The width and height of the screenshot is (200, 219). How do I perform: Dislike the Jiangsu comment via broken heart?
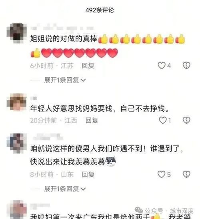pos(186,66)
